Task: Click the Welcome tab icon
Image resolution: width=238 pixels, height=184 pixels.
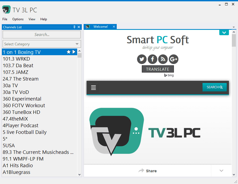Action: [88, 27]
